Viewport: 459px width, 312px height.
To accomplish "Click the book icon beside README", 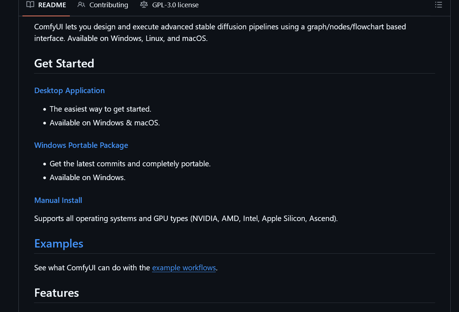I will tap(30, 5).
